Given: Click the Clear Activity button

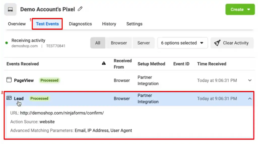Looking at the screenshot, I should (x=232, y=43).
